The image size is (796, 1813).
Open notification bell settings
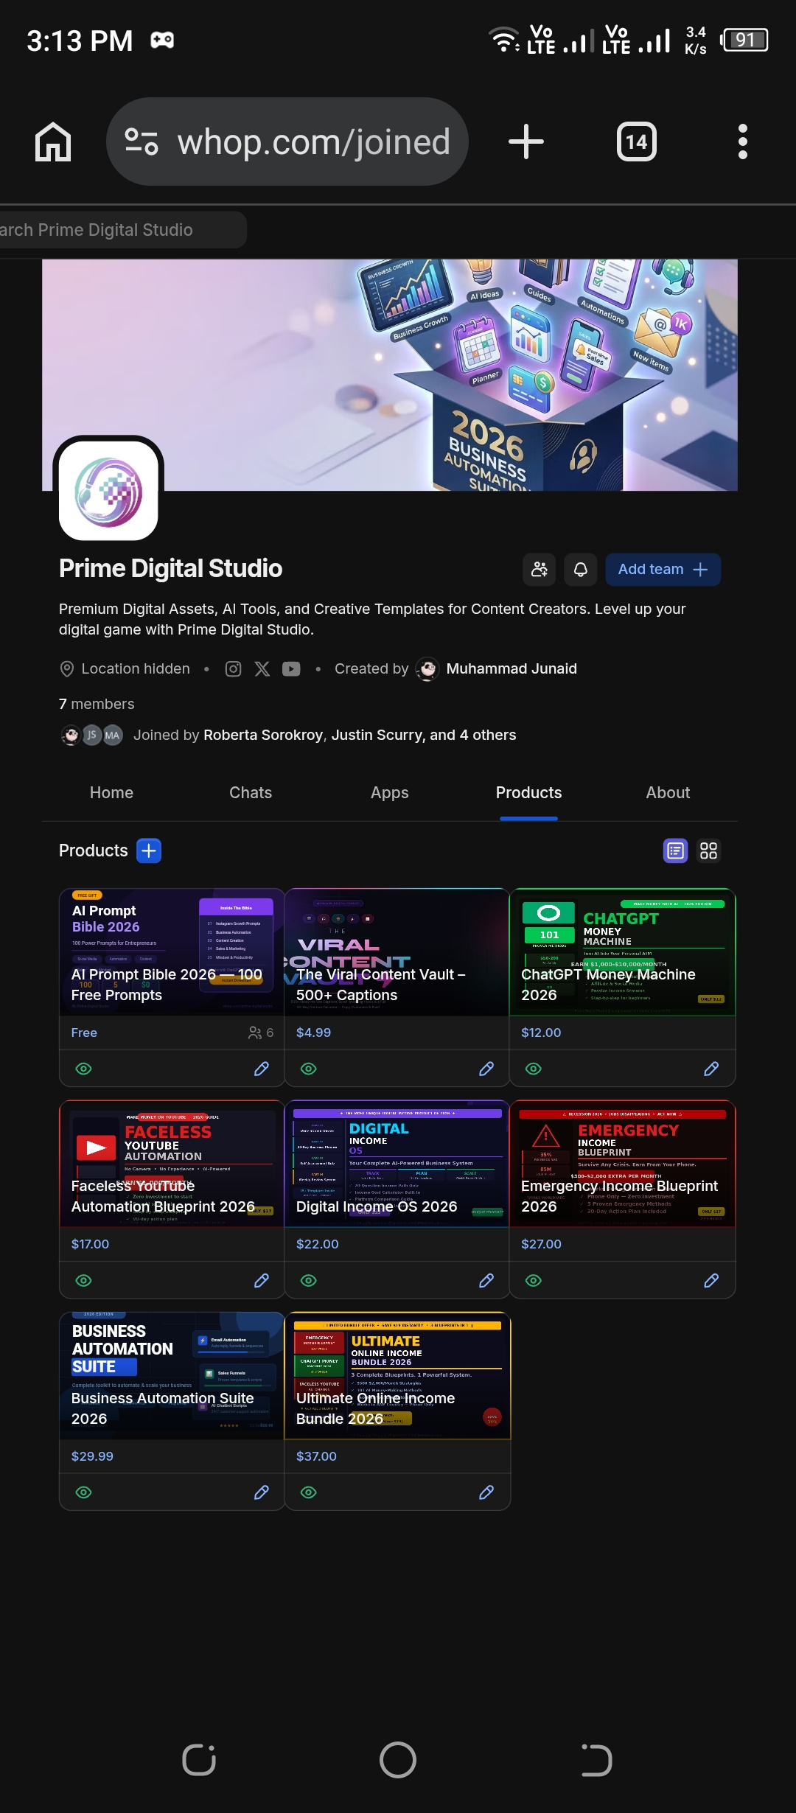click(581, 570)
